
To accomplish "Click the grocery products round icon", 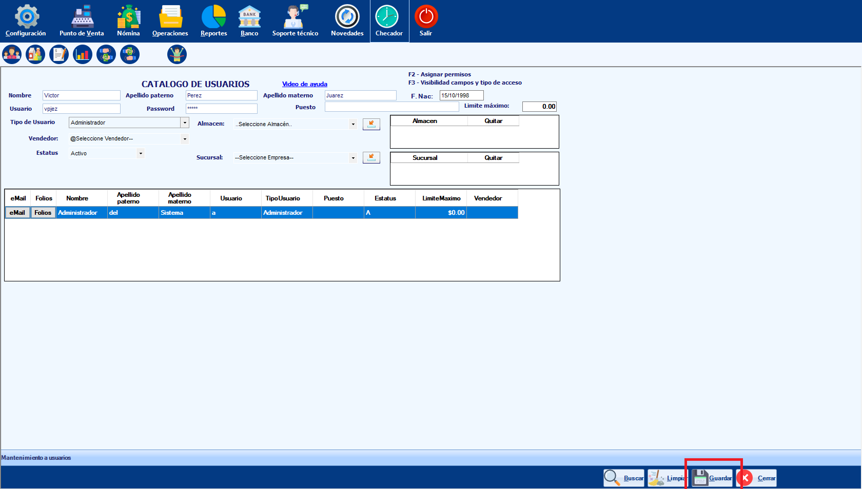I will 35,54.
